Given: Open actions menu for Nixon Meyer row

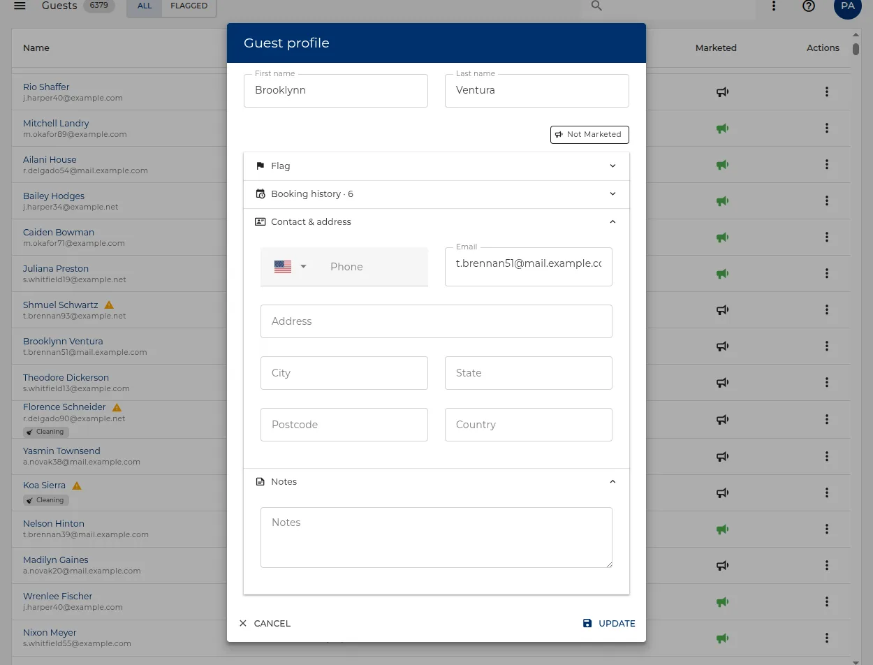Looking at the screenshot, I should click(827, 638).
